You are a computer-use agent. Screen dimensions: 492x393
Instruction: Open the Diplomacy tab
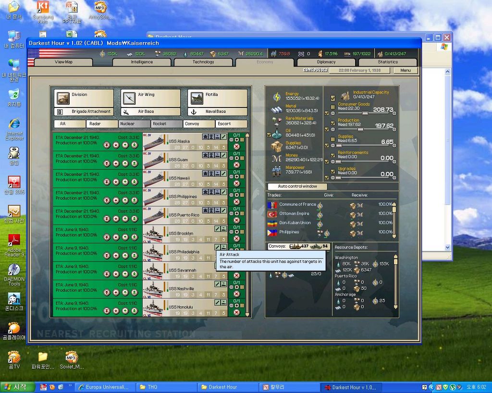pyautogui.click(x=326, y=62)
